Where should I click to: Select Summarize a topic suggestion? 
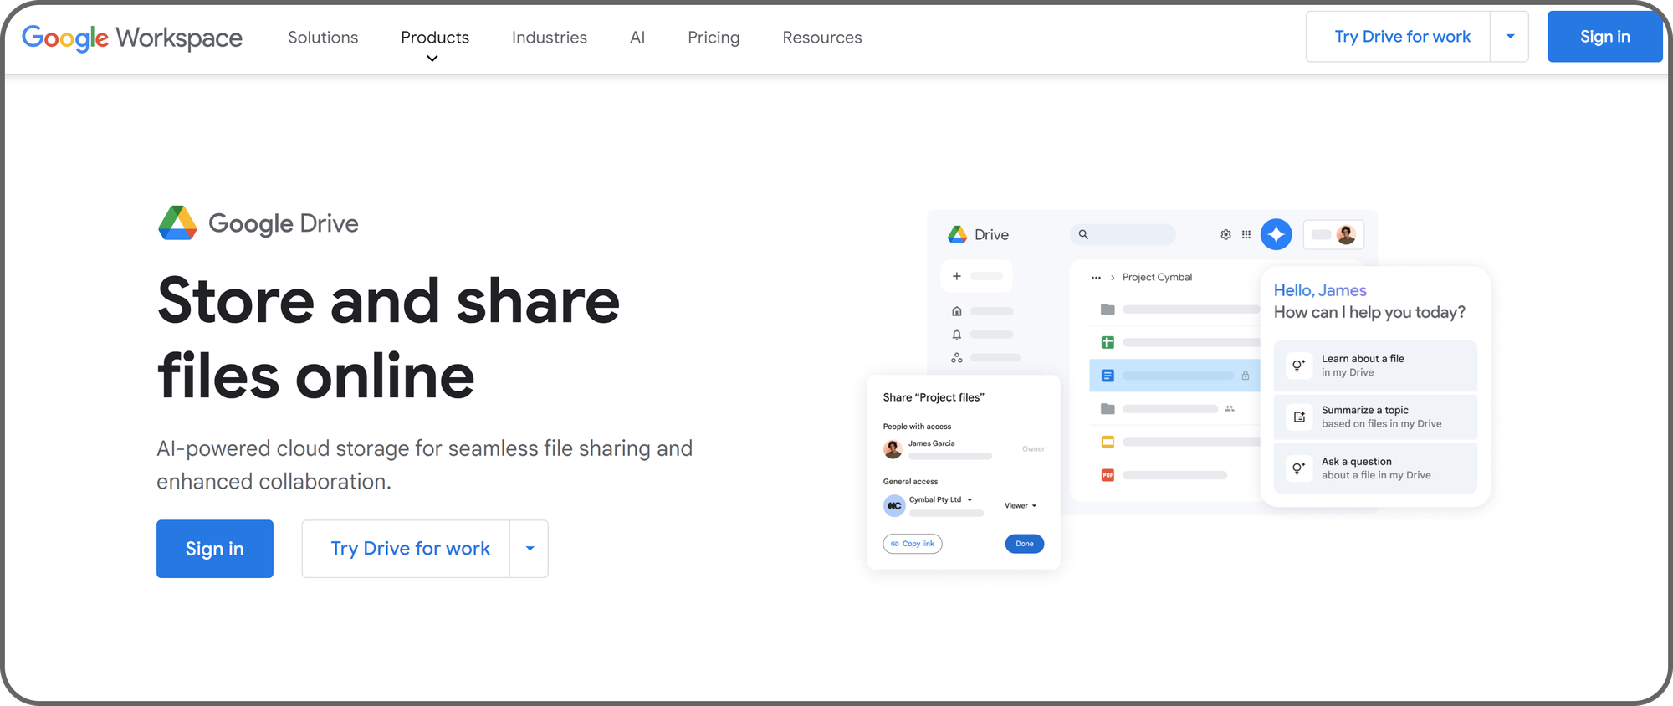click(1375, 417)
